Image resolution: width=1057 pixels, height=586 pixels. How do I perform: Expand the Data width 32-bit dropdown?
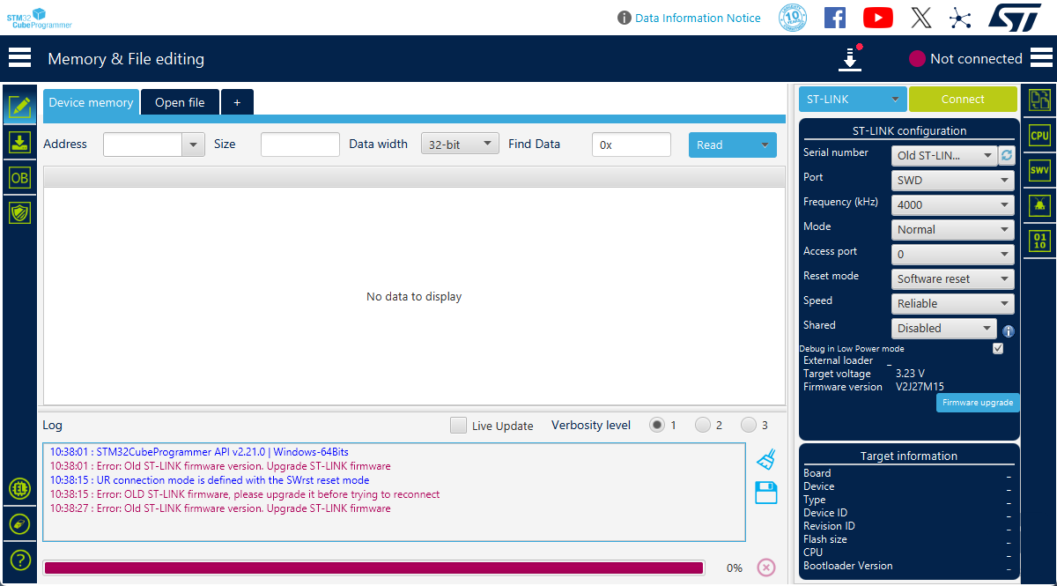[x=460, y=144]
